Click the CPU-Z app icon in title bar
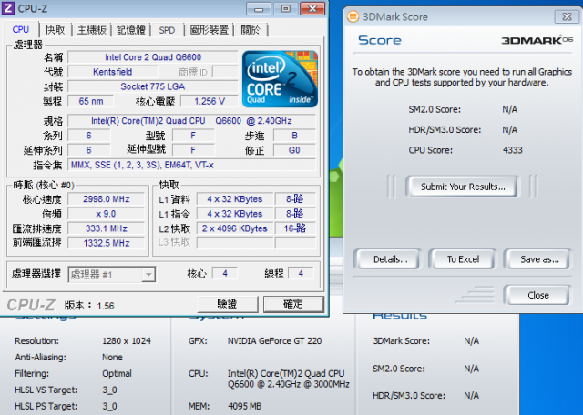Screen dimensions: 583x415 coord(8,8)
